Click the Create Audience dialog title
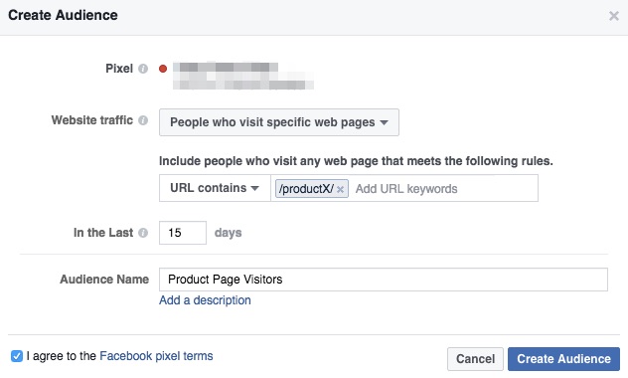Image resolution: width=628 pixels, height=378 pixels. point(63,15)
